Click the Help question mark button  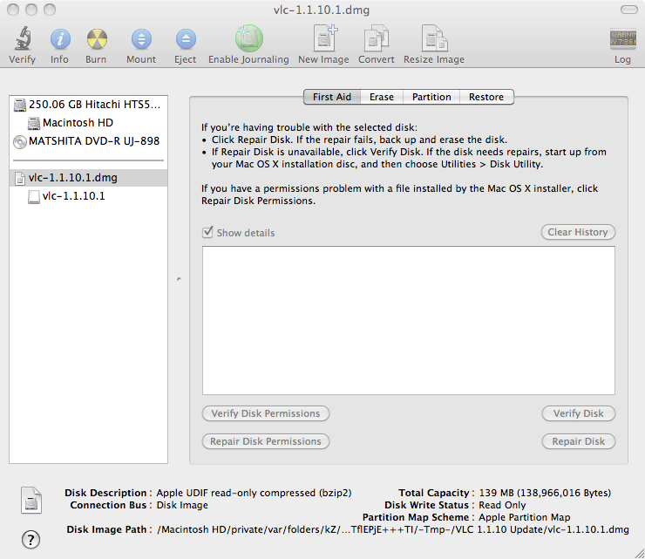tap(31, 539)
